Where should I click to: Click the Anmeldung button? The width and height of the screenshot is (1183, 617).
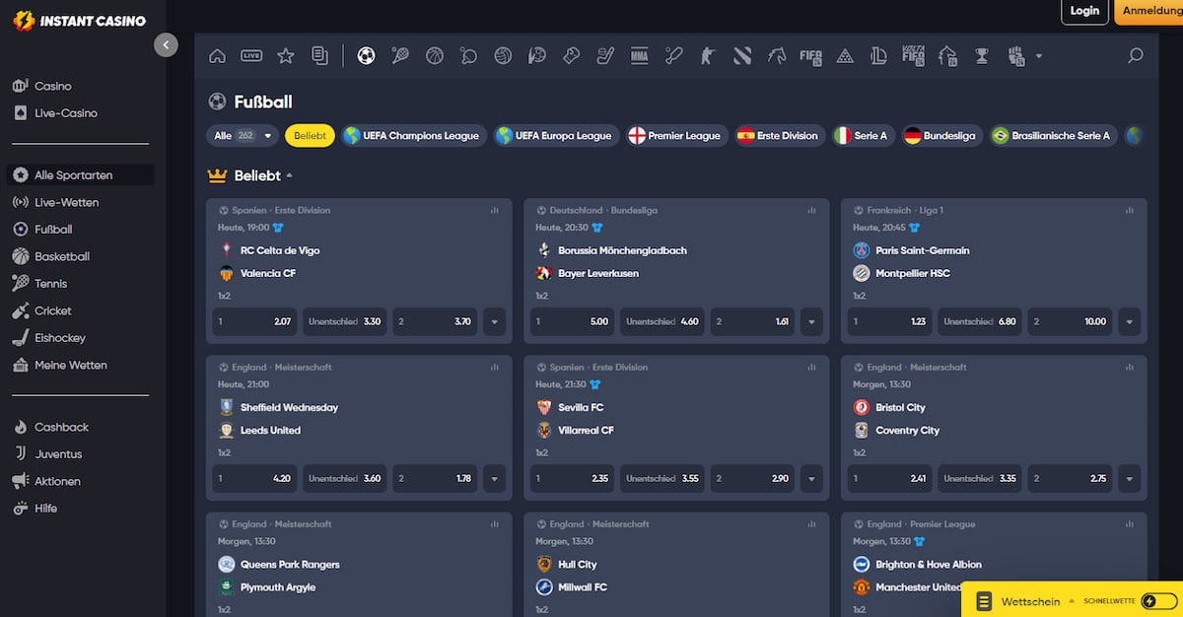1149,11
